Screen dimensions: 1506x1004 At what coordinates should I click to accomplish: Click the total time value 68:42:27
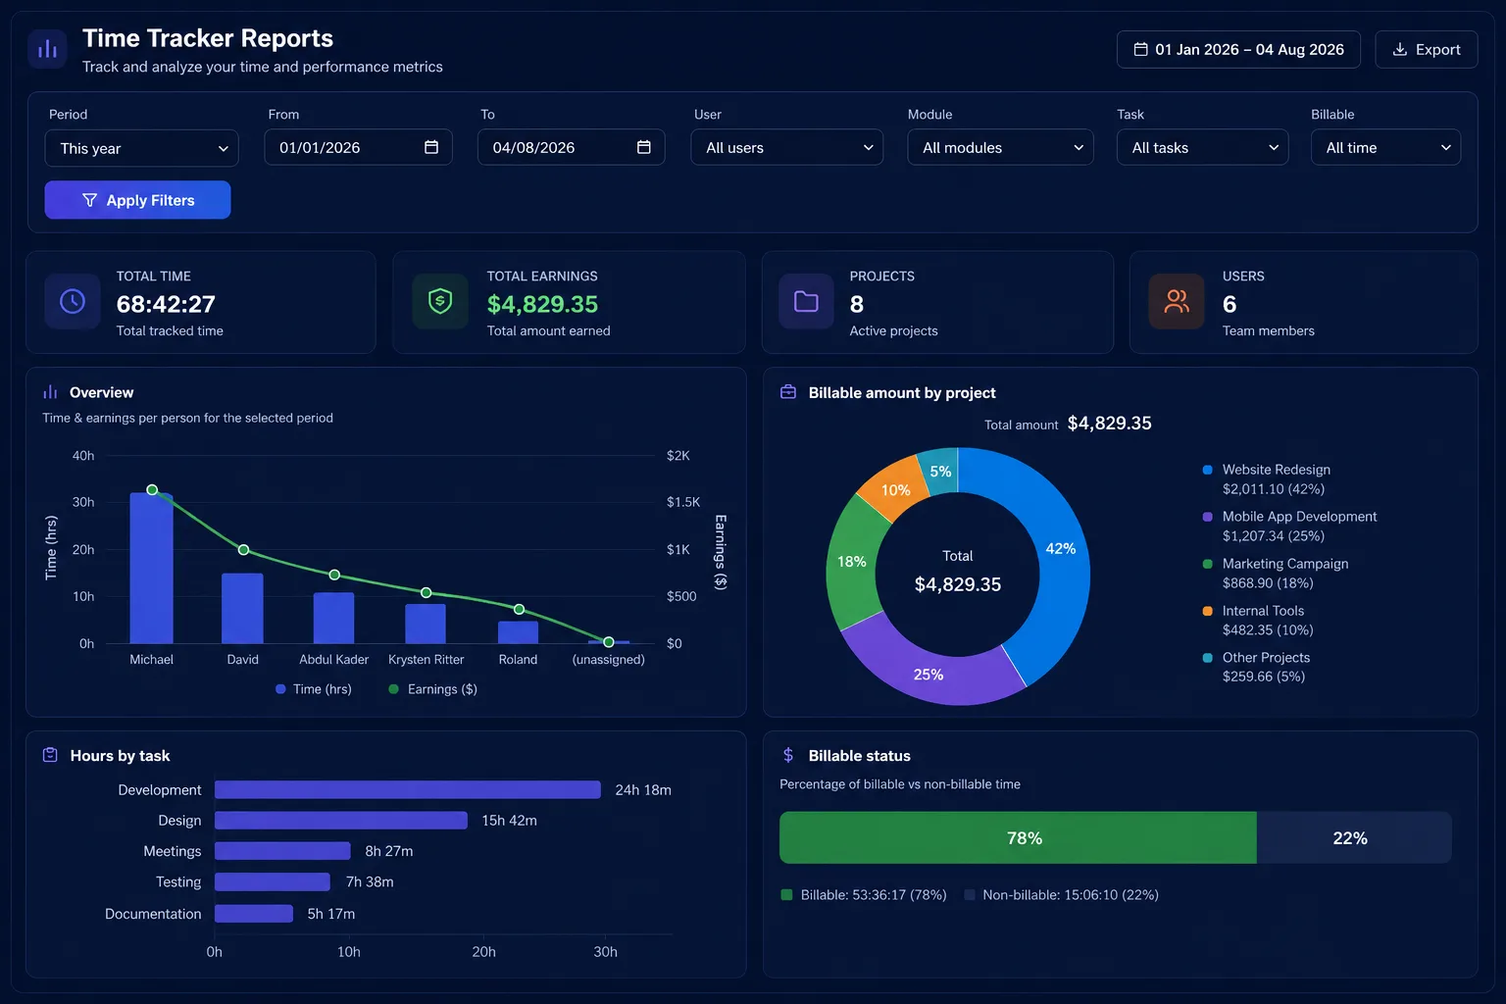tap(166, 305)
